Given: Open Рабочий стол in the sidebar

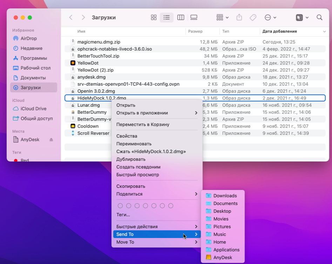Looking at the screenshot, I should 34,68.
